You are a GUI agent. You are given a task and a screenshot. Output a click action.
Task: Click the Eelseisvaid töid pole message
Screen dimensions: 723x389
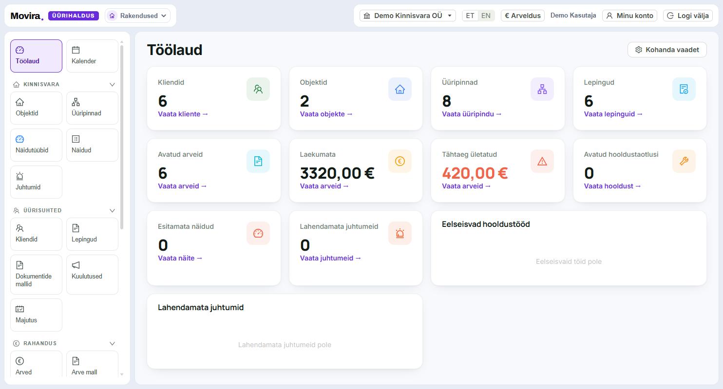click(x=569, y=261)
